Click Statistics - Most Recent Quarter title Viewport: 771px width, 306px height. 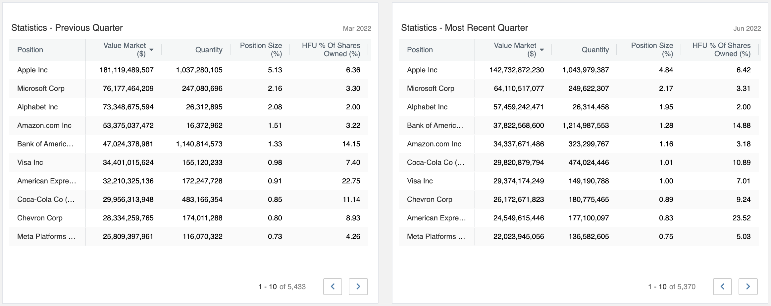464,28
